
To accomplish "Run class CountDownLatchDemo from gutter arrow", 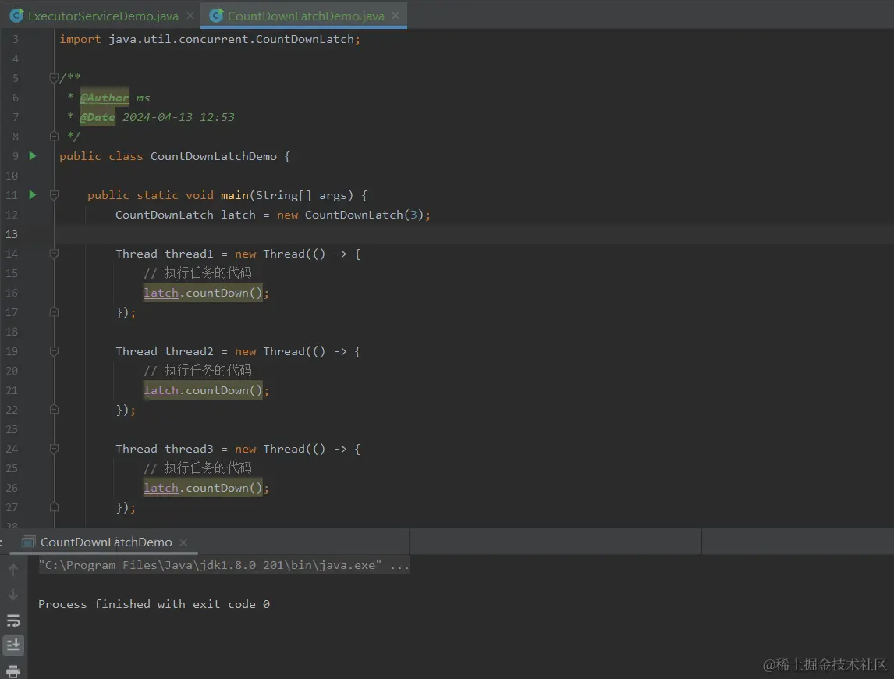I will [33, 156].
